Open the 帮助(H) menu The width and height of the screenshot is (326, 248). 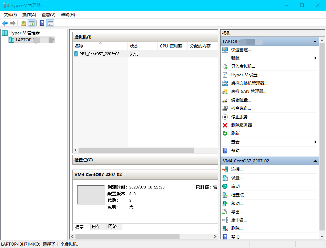pyautogui.click(x=68, y=15)
